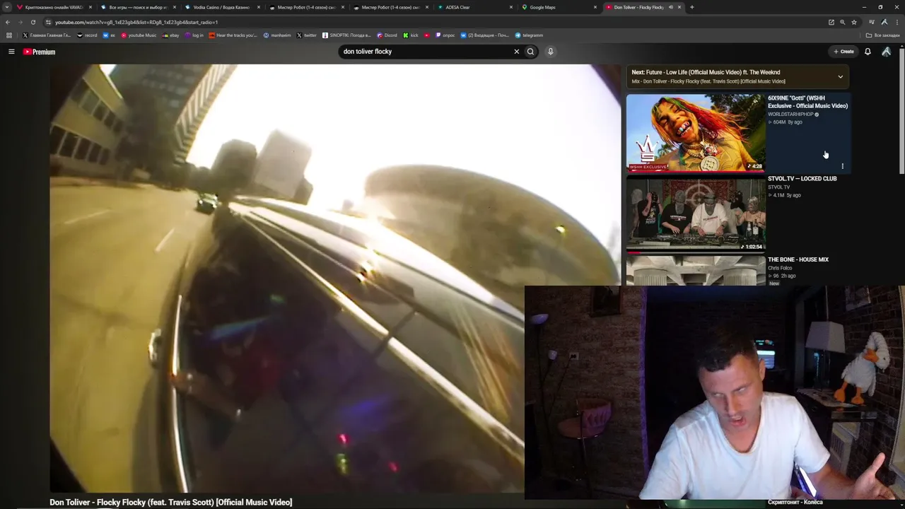Open the Chrome three-dot menu
The image size is (905, 509).
tap(896, 22)
